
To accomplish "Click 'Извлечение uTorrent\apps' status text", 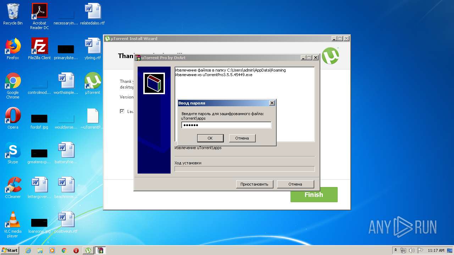I will [x=198, y=148].
